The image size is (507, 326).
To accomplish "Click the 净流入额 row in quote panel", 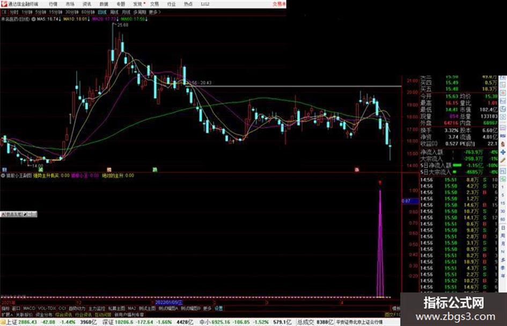I will pyautogui.click(x=459, y=152).
